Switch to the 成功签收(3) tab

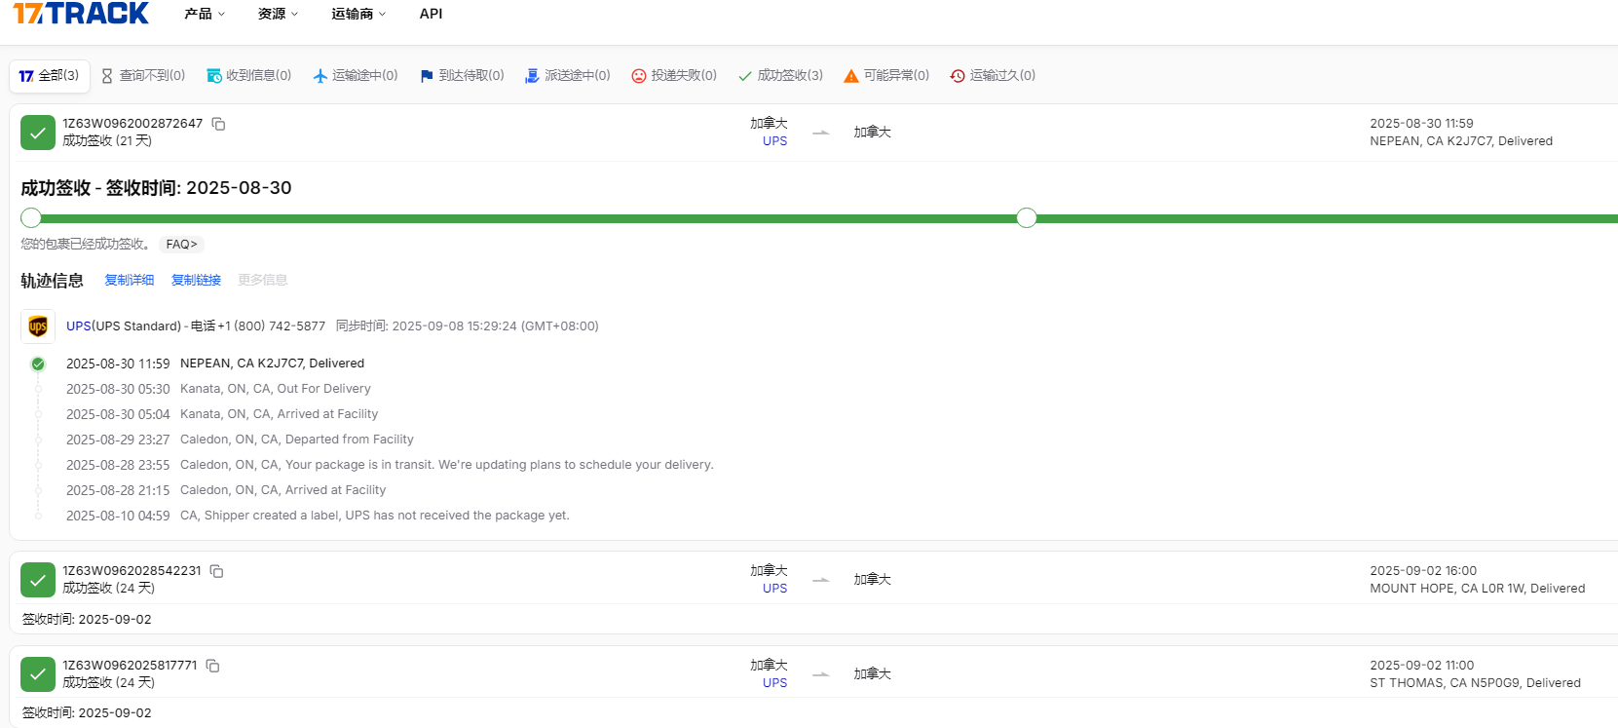tap(780, 76)
